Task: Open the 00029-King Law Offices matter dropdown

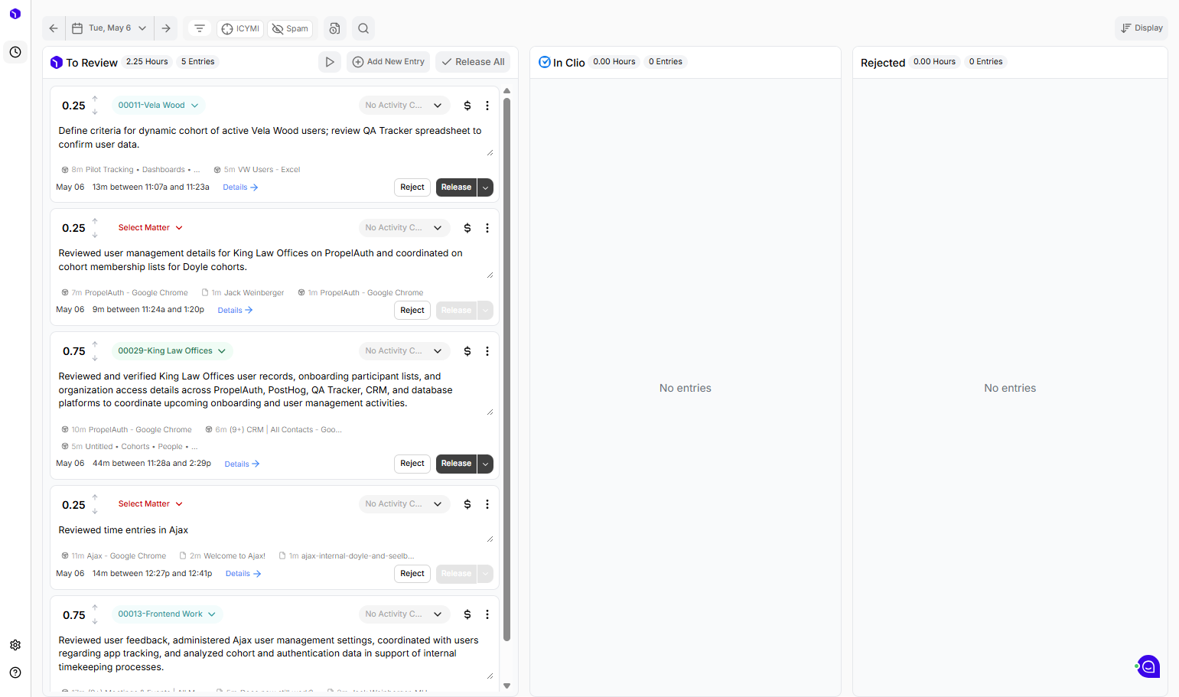Action: pyautogui.click(x=172, y=351)
